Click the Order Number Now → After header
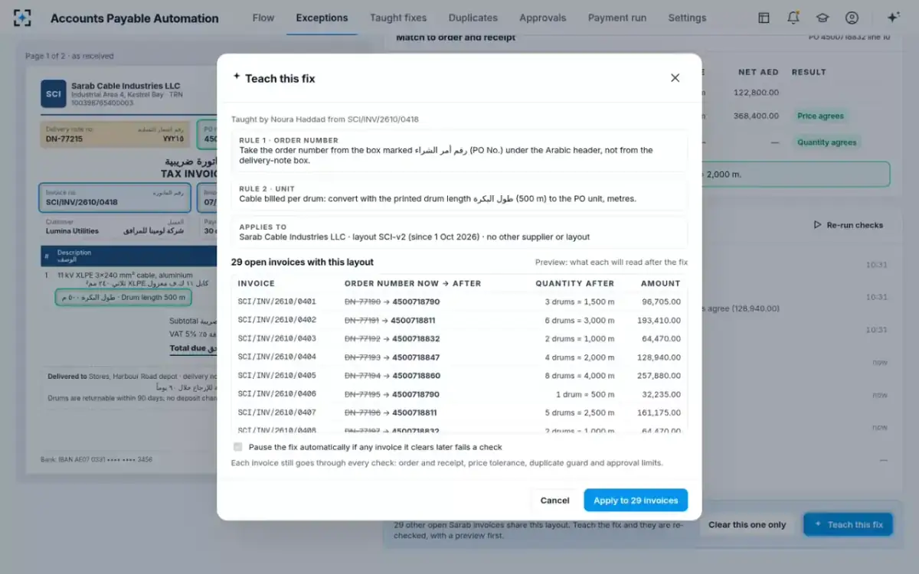The height and width of the screenshot is (574, 919). (x=413, y=283)
